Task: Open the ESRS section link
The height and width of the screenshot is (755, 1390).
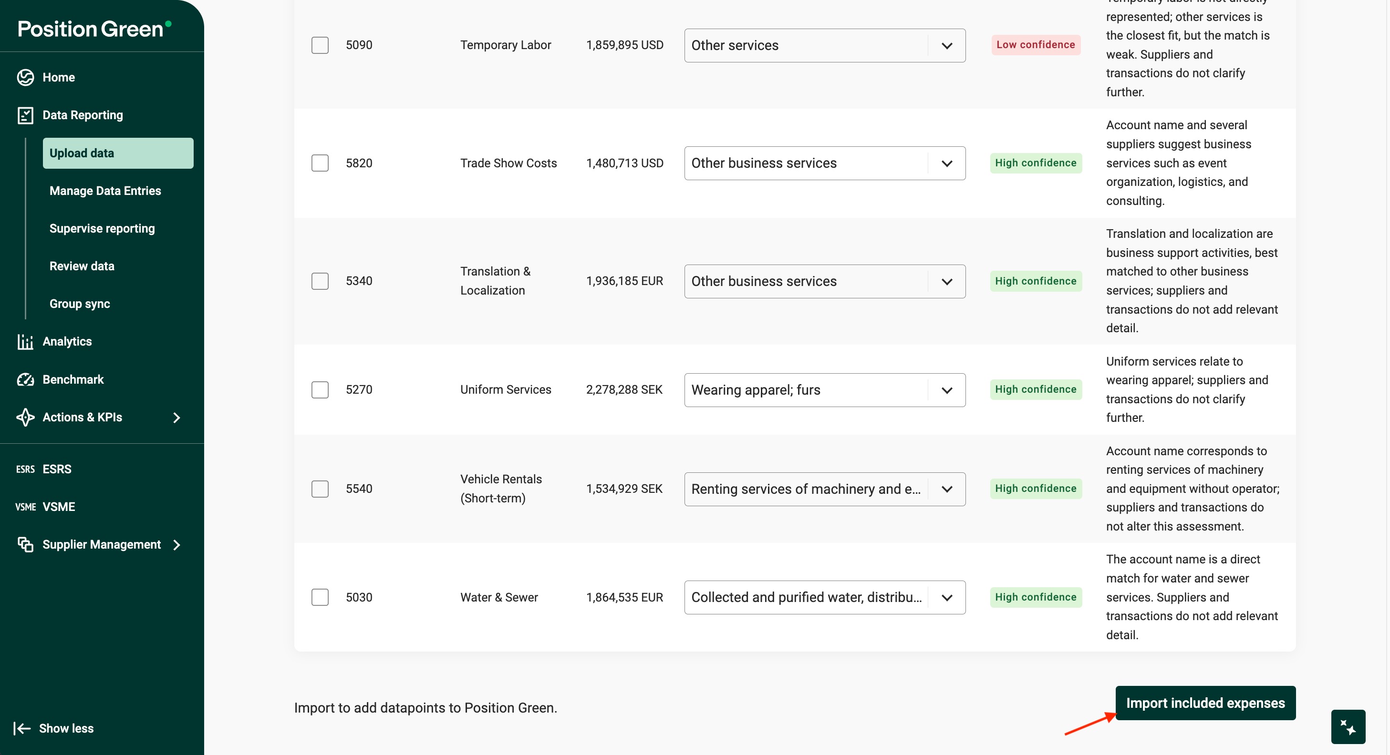Action: click(x=57, y=469)
